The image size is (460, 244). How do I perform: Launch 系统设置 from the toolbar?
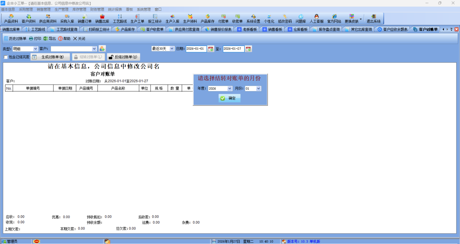(x=253, y=18)
